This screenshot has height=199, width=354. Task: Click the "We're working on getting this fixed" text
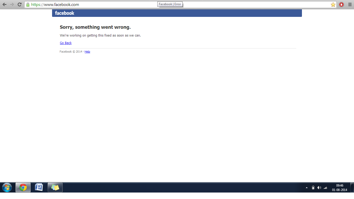tap(100, 35)
